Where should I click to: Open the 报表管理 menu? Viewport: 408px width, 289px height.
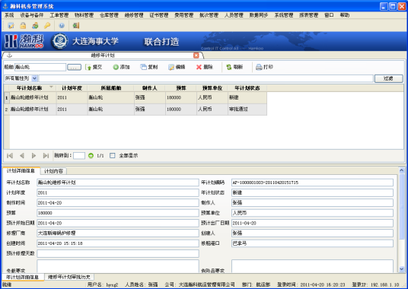pyautogui.click(x=309, y=15)
